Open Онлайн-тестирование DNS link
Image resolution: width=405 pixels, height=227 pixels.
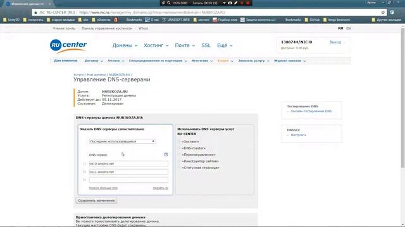(311, 111)
